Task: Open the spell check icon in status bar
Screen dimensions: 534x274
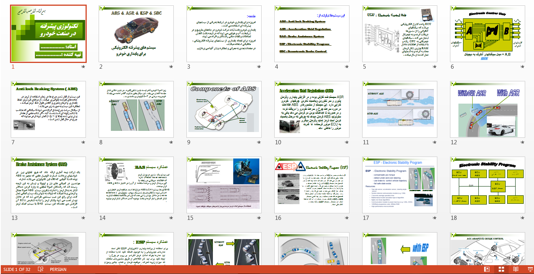Action: 40,269
